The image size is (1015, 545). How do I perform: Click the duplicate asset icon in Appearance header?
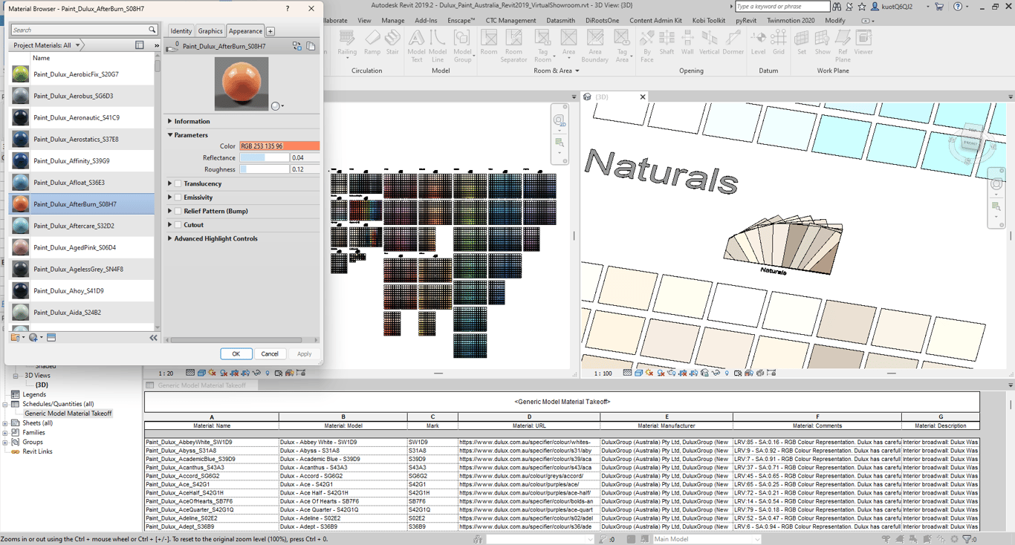pyautogui.click(x=311, y=46)
